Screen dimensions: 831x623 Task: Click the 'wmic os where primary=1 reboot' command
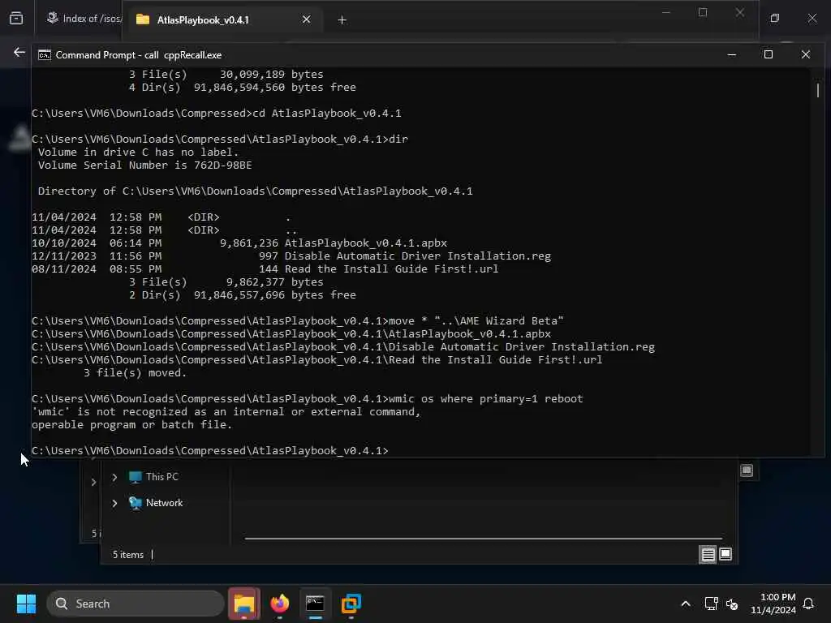(x=486, y=399)
